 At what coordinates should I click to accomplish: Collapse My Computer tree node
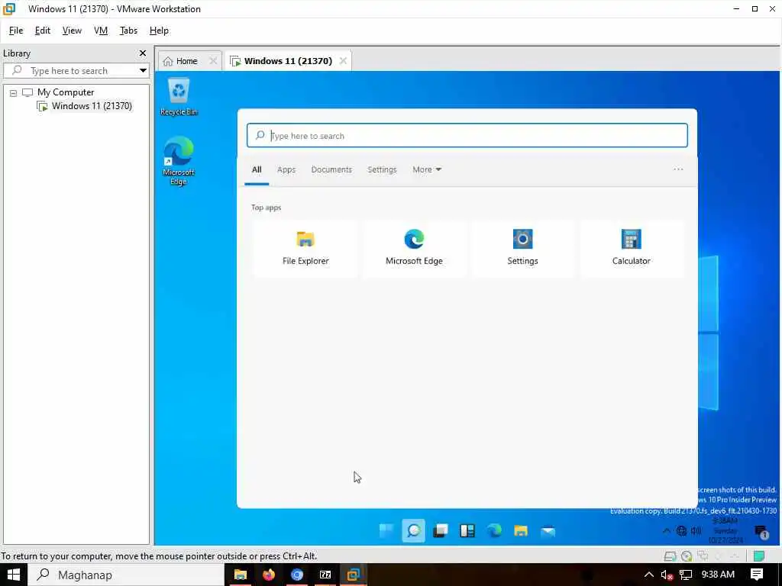point(14,92)
